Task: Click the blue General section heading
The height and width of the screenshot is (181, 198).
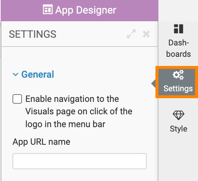Action: 38,74
